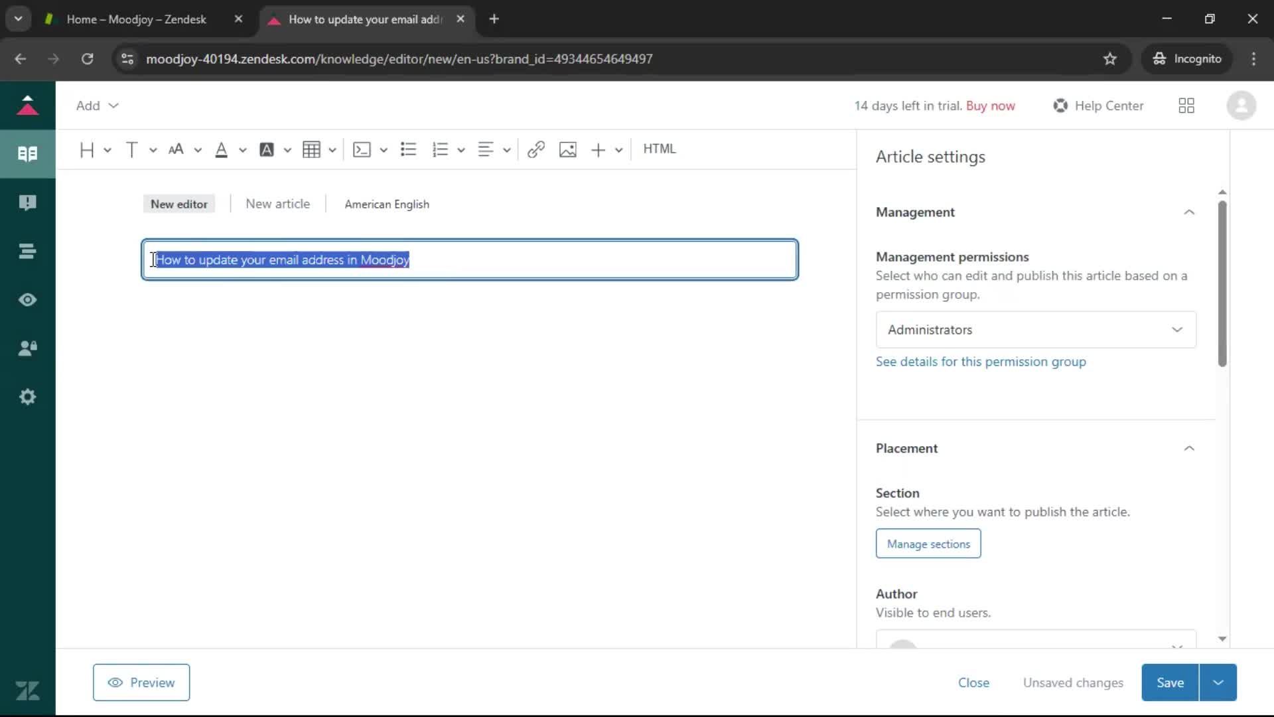
Task: Open the user permissions people icon in sidebar
Action: pyautogui.click(x=27, y=349)
